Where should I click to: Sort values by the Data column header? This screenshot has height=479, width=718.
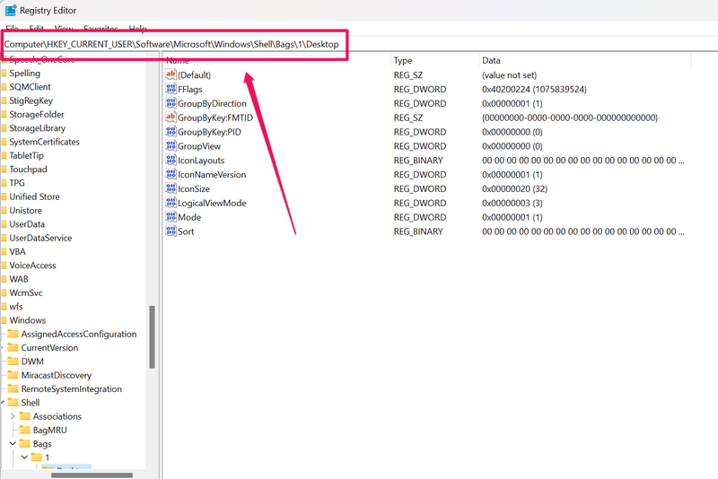pos(491,60)
